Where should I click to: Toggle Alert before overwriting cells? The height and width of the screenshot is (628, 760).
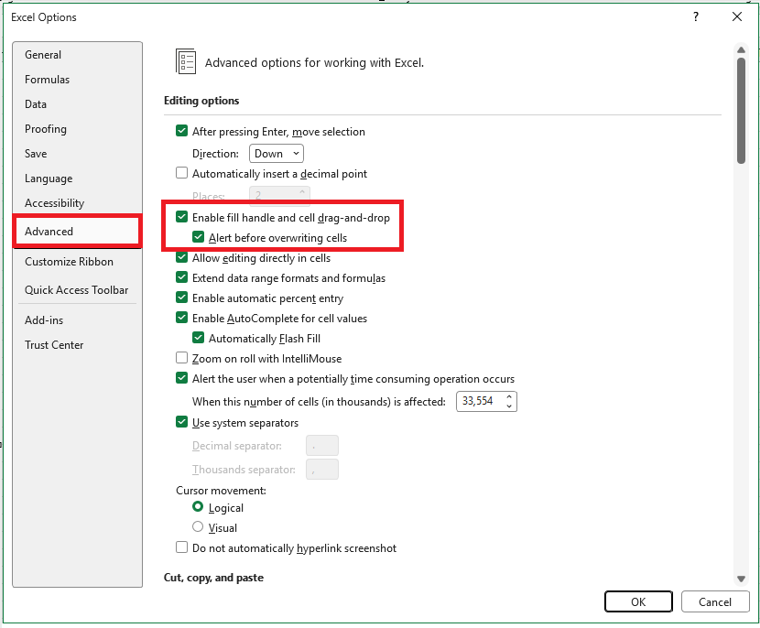198,237
